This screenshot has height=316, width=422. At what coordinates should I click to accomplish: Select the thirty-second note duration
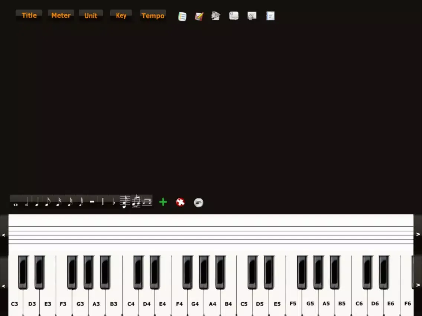point(70,202)
